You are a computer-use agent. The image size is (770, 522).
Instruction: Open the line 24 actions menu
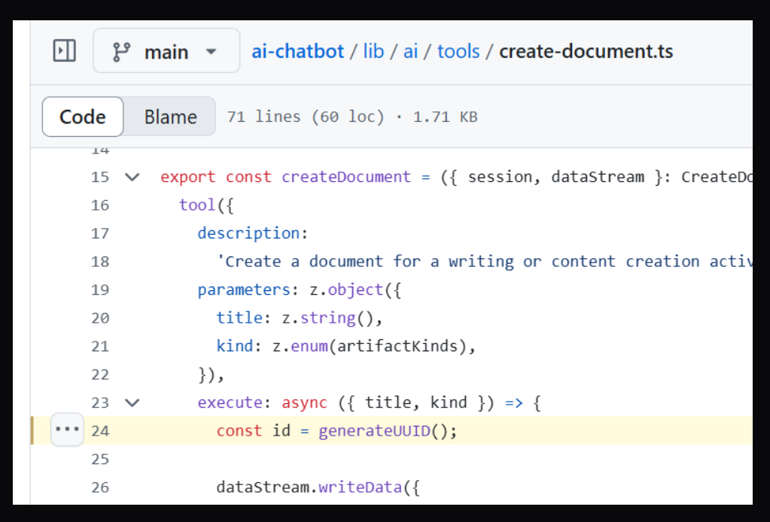point(67,429)
